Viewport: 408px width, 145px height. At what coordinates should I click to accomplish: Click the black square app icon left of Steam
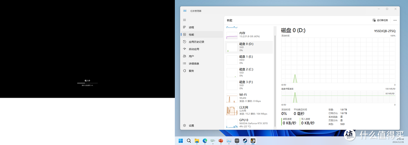pos(237,140)
